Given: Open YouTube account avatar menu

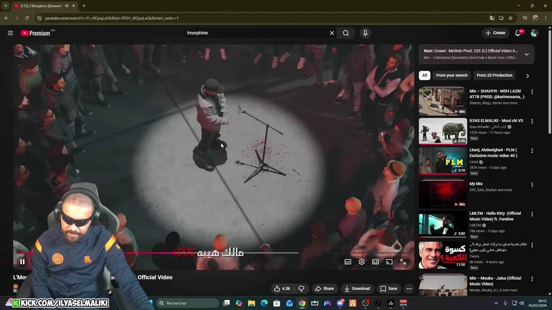Looking at the screenshot, I should point(534,33).
